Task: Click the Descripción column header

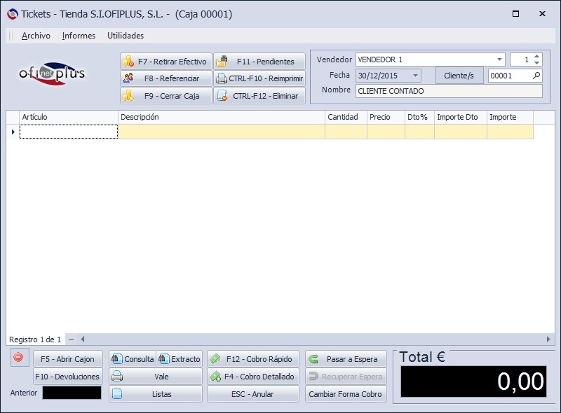Action: click(x=222, y=117)
